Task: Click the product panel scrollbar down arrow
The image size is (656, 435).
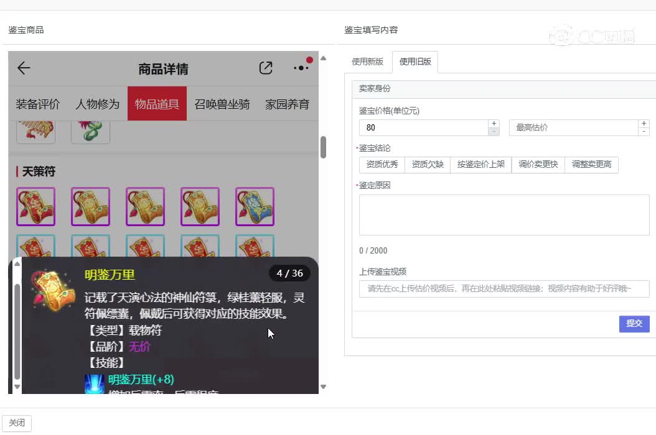Action: [324, 387]
